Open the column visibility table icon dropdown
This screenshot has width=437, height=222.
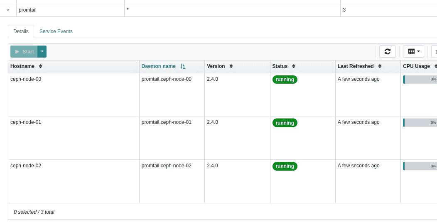click(413, 52)
